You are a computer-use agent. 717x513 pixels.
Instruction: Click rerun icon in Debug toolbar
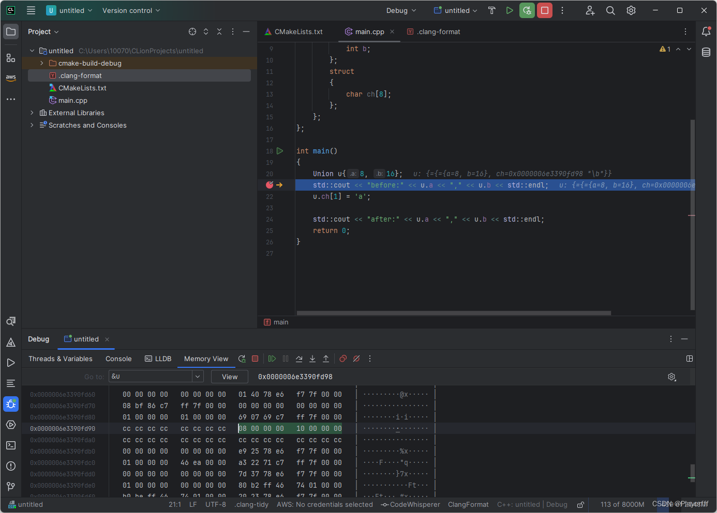[242, 359]
